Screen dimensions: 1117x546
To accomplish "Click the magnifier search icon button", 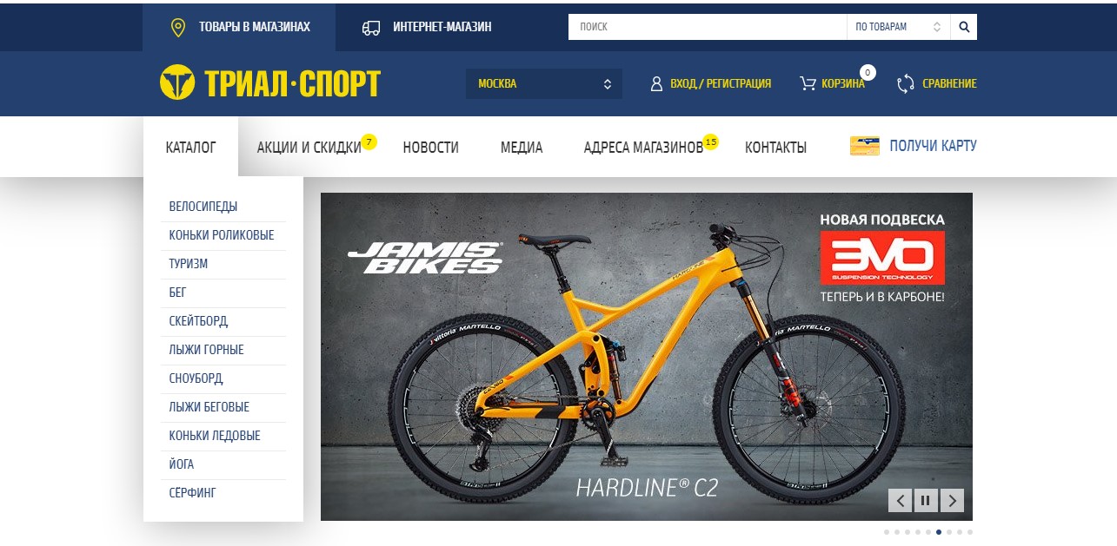I will (964, 27).
